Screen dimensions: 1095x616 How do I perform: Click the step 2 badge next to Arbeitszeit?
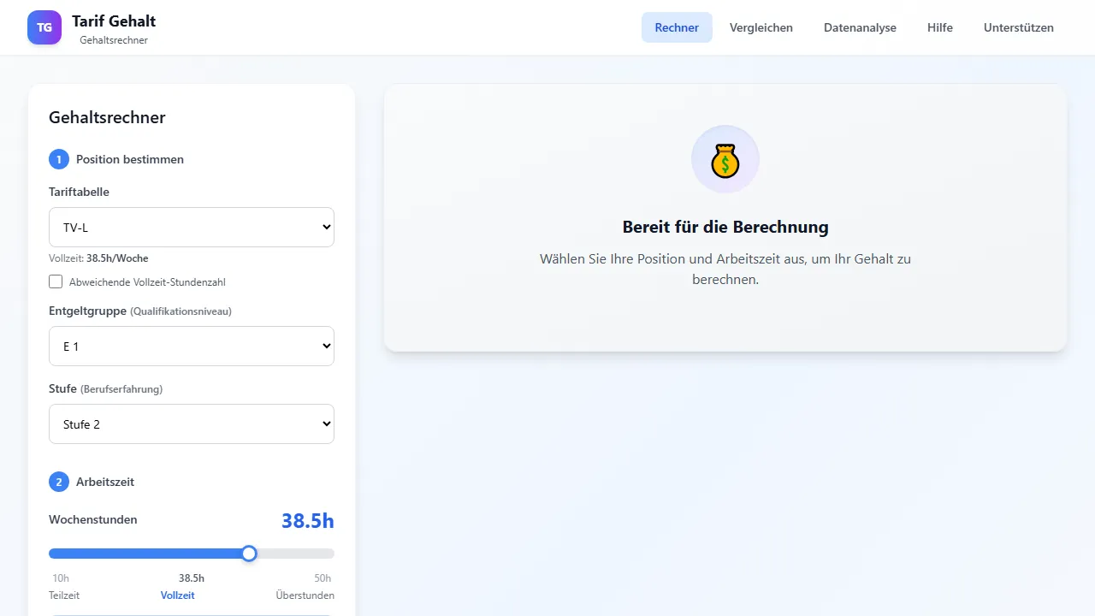point(58,482)
